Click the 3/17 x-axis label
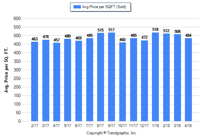 (45, 126)
